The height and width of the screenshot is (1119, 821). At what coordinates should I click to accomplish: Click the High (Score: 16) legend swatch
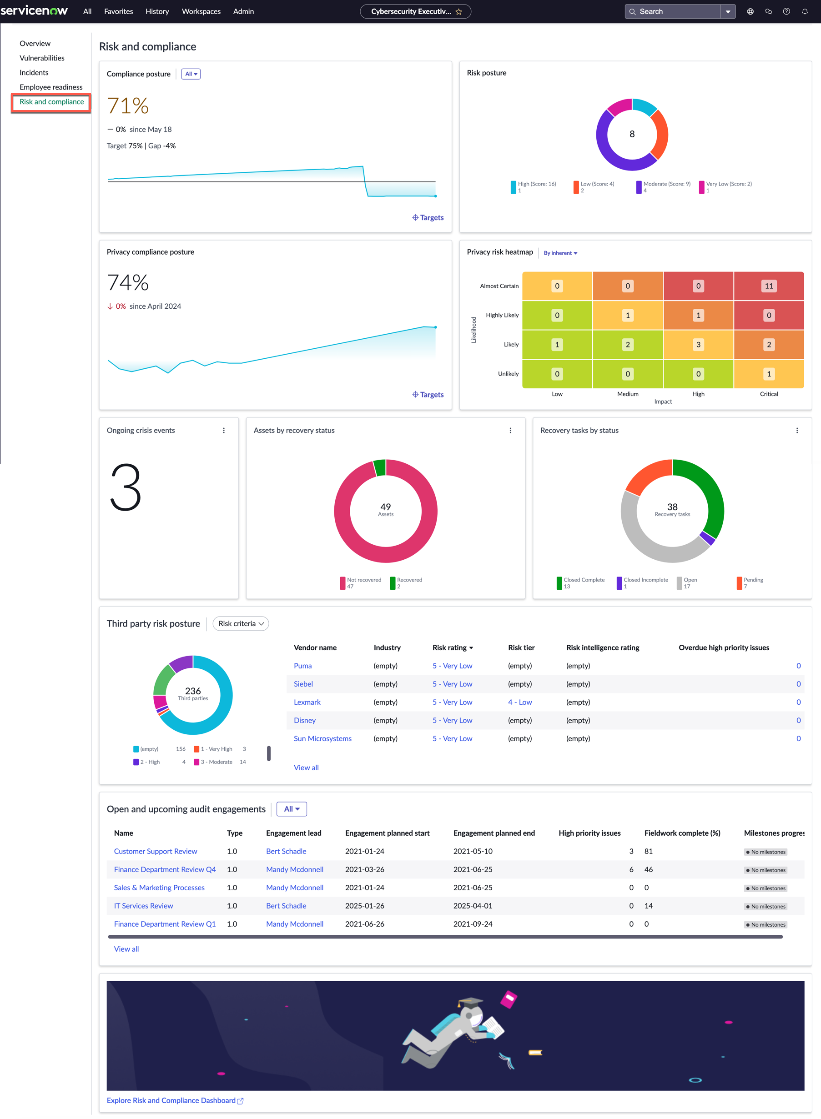(x=514, y=187)
